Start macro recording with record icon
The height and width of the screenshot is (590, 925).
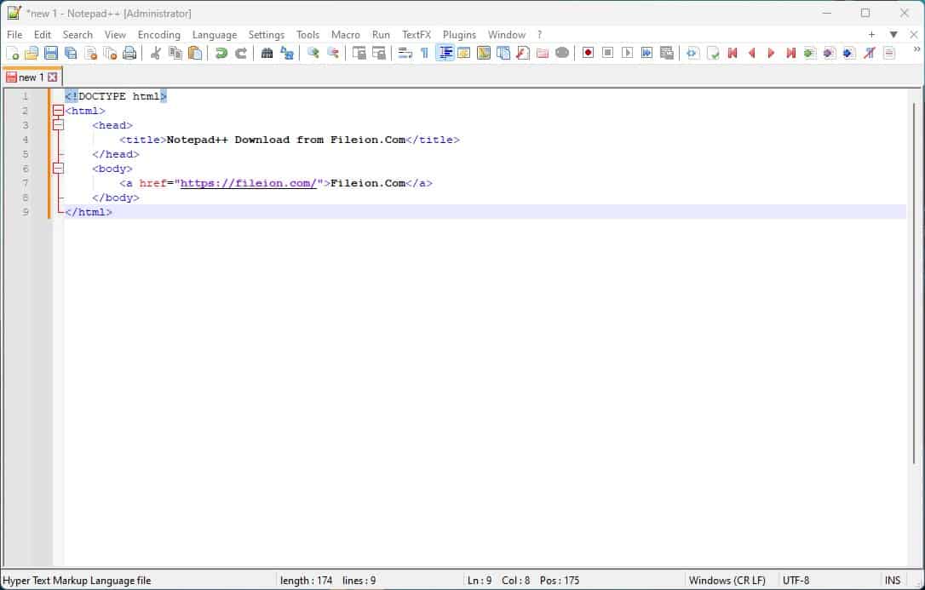588,52
